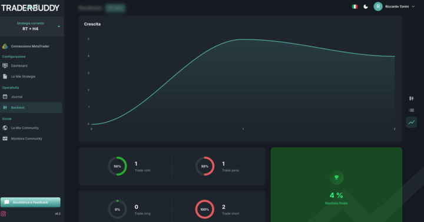
Task: Switch to list view icon on right
Action: pyautogui.click(x=411, y=110)
